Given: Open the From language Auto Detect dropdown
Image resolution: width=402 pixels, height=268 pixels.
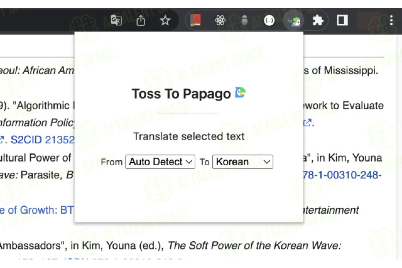Looking at the screenshot, I should coord(160,162).
